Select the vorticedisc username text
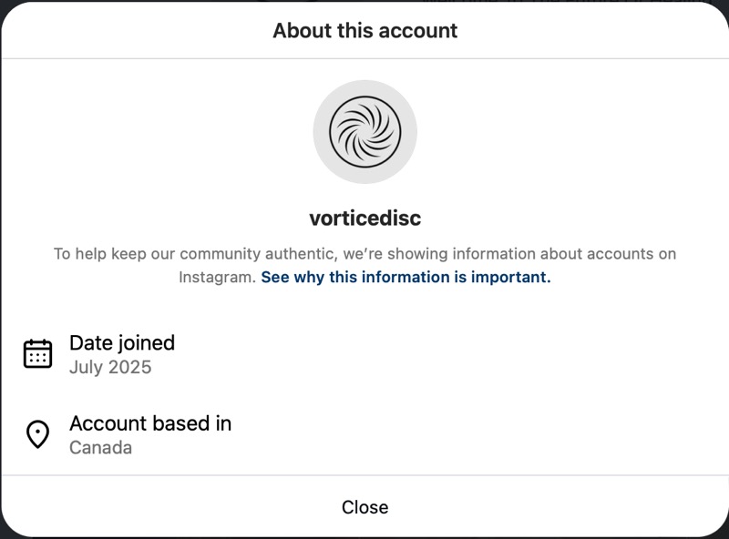Image resolution: width=729 pixels, height=539 pixels. pyautogui.click(x=364, y=219)
